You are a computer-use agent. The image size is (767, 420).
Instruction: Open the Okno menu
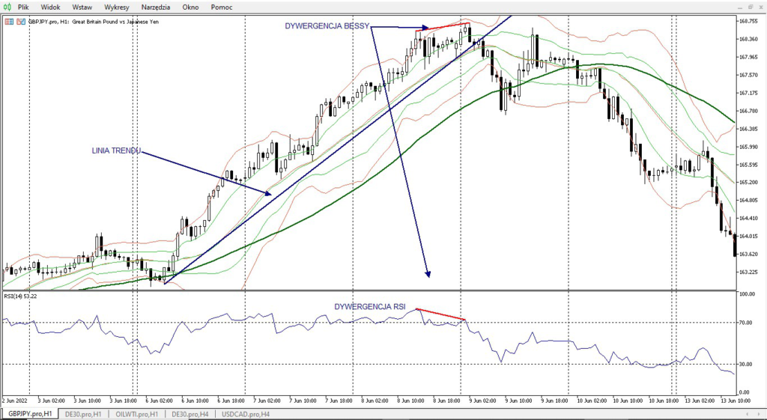click(191, 7)
